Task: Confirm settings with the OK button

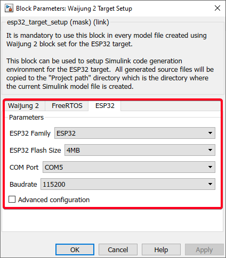Action: pyautogui.click(x=75, y=249)
